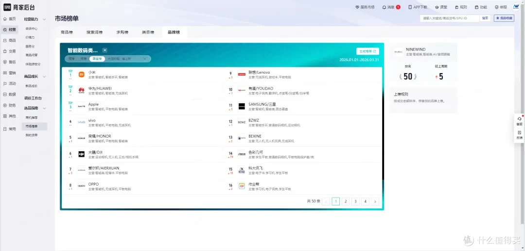The image size is (525, 251).
Task: Open 我的收藏 favorites button
Action: pos(504,18)
